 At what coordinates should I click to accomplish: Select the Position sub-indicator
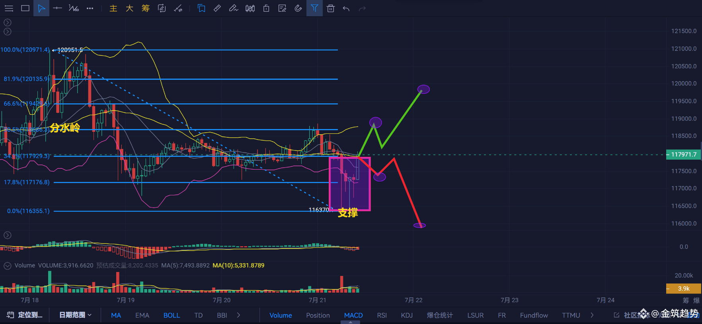click(x=318, y=315)
